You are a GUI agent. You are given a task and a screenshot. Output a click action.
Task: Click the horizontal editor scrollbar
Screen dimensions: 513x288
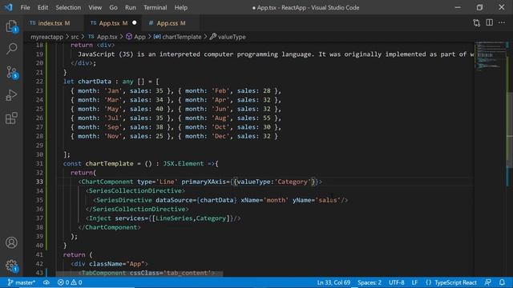[139, 274]
